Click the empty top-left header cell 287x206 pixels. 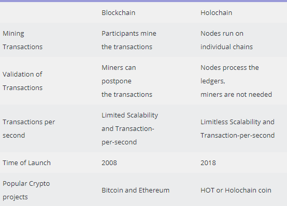(x=49, y=12)
